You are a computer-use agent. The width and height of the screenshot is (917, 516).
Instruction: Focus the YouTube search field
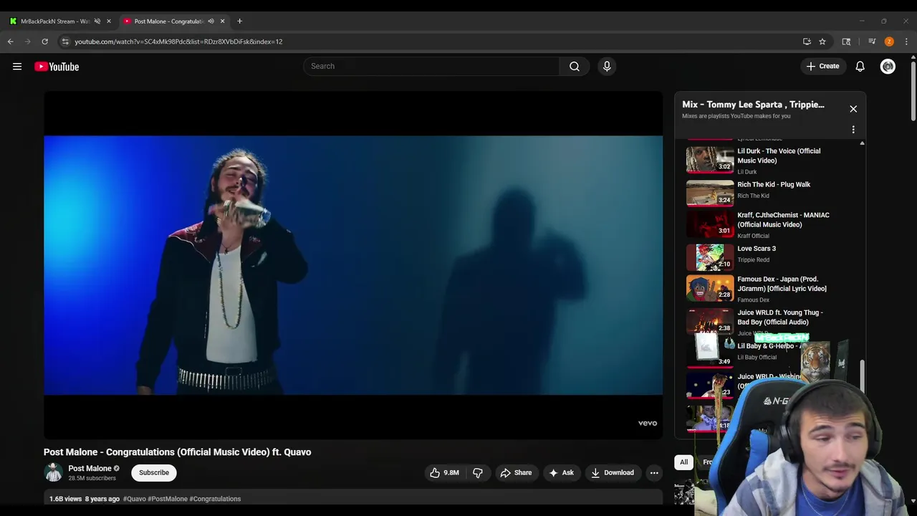pos(431,66)
